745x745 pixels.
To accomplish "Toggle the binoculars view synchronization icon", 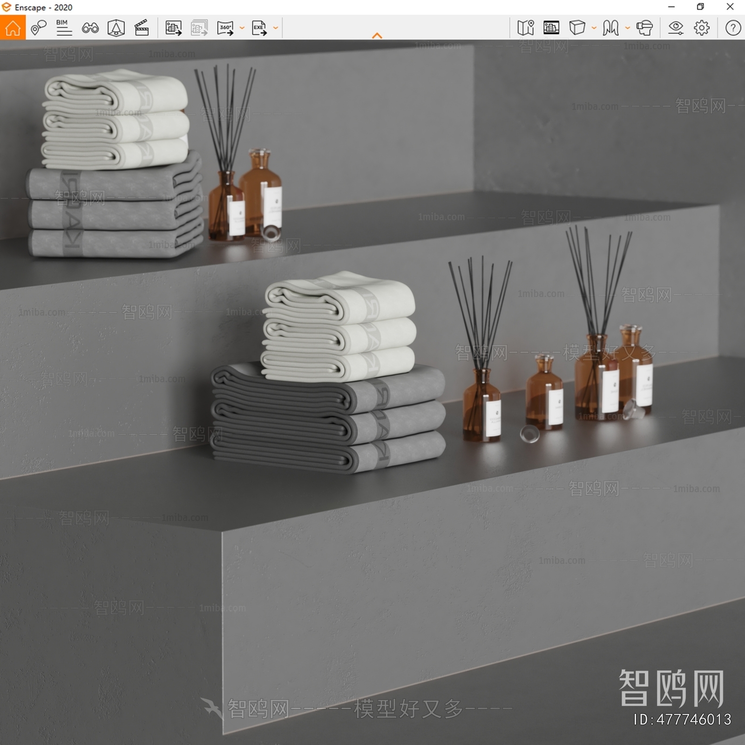I will tap(90, 28).
